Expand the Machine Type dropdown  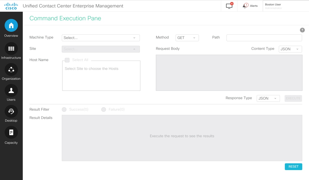[x=101, y=38]
